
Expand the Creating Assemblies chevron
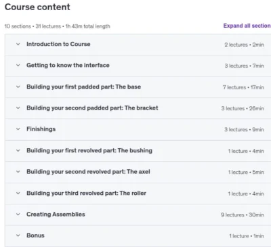pos(18,215)
